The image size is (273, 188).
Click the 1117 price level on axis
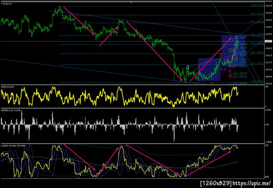tap(268, 63)
